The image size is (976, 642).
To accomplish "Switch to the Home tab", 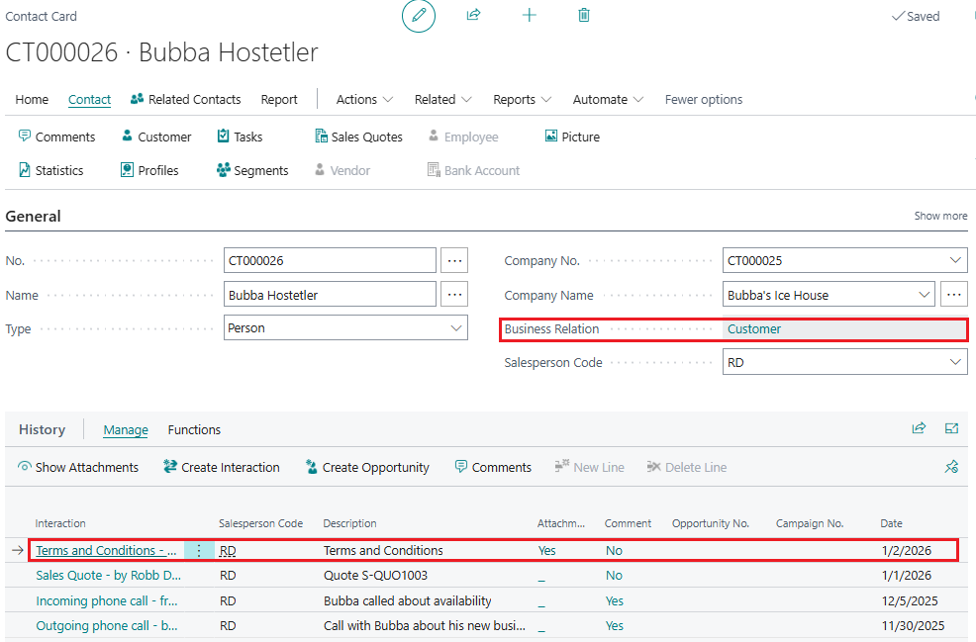I will [x=32, y=99].
